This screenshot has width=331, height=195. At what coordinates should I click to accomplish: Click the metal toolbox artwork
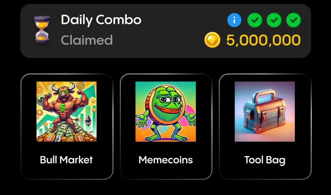coord(265,112)
